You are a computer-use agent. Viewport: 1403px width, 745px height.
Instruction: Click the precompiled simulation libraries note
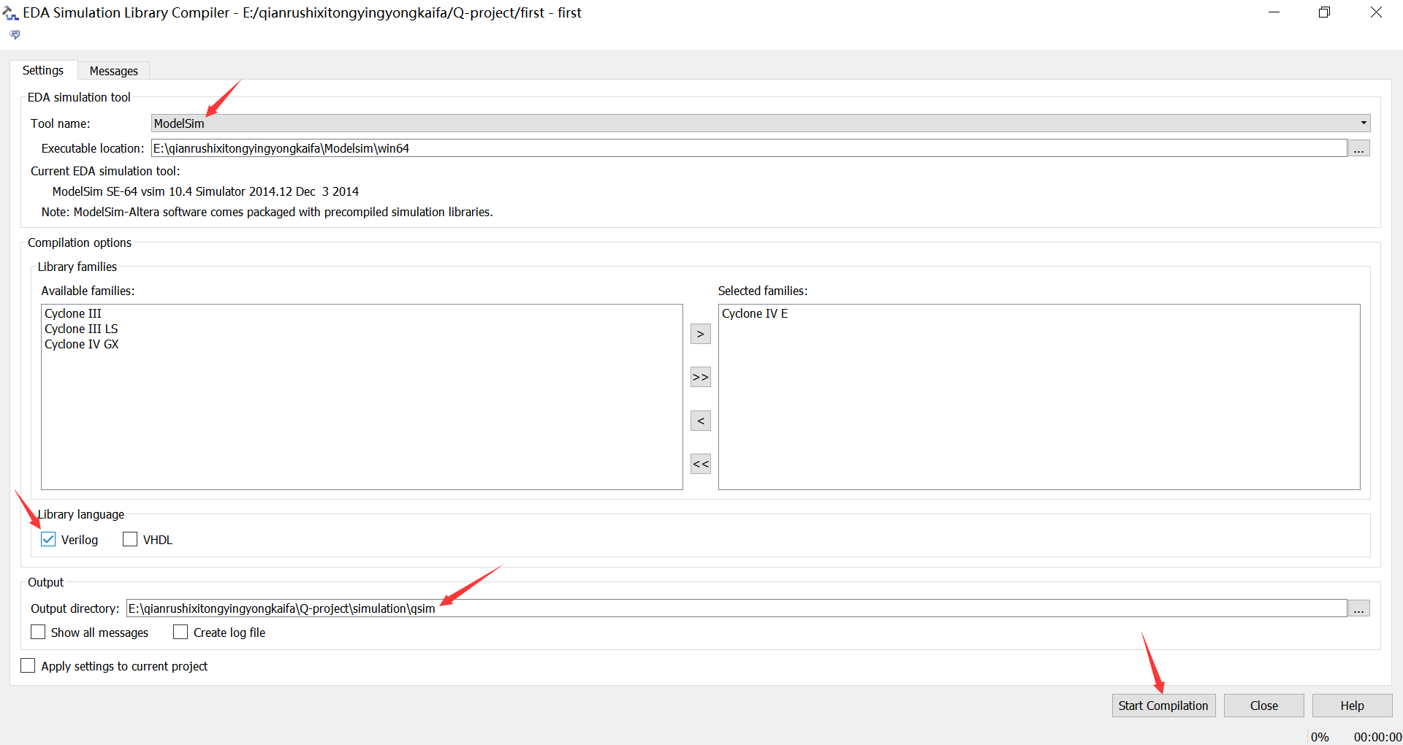267,212
